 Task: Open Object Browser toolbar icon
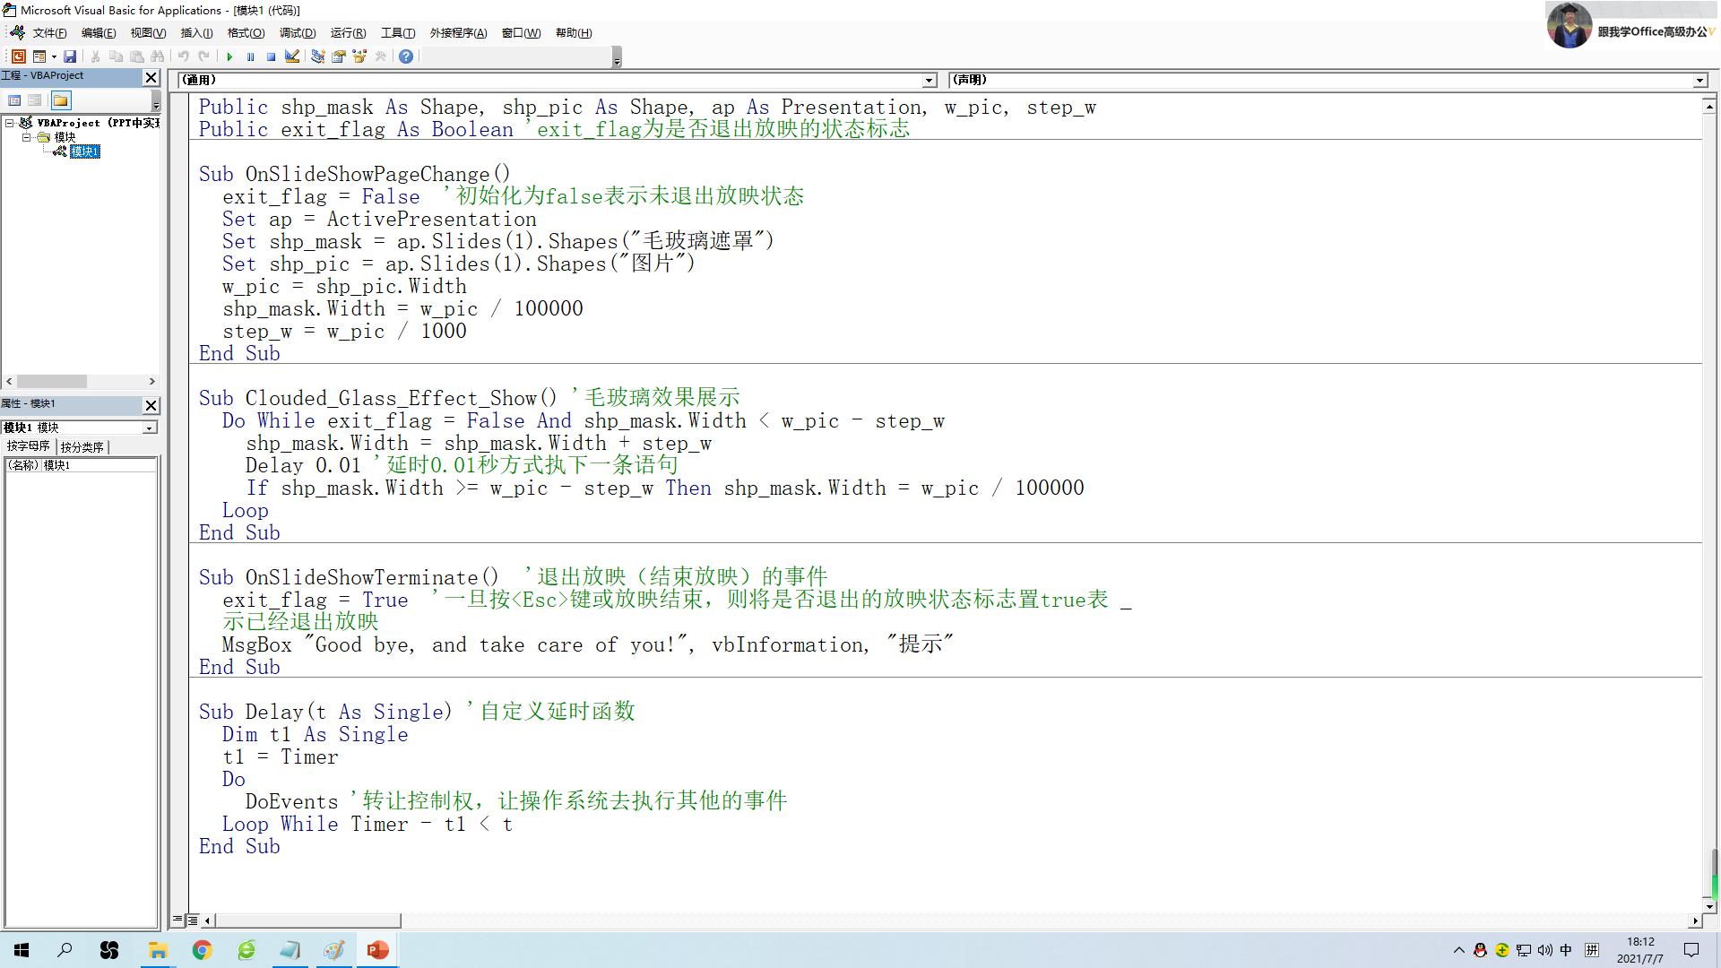tap(360, 56)
